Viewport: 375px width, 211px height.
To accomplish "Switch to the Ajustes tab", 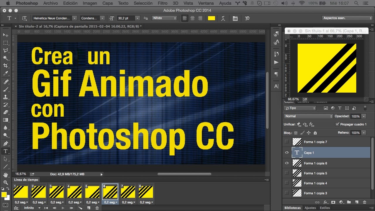I will pos(310,208).
